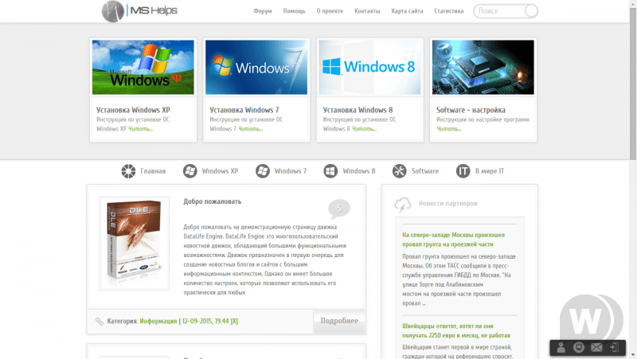Viewport: 637px width, 359px height.
Task: Click the scrollbar down arrow
Action: pos(633,356)
